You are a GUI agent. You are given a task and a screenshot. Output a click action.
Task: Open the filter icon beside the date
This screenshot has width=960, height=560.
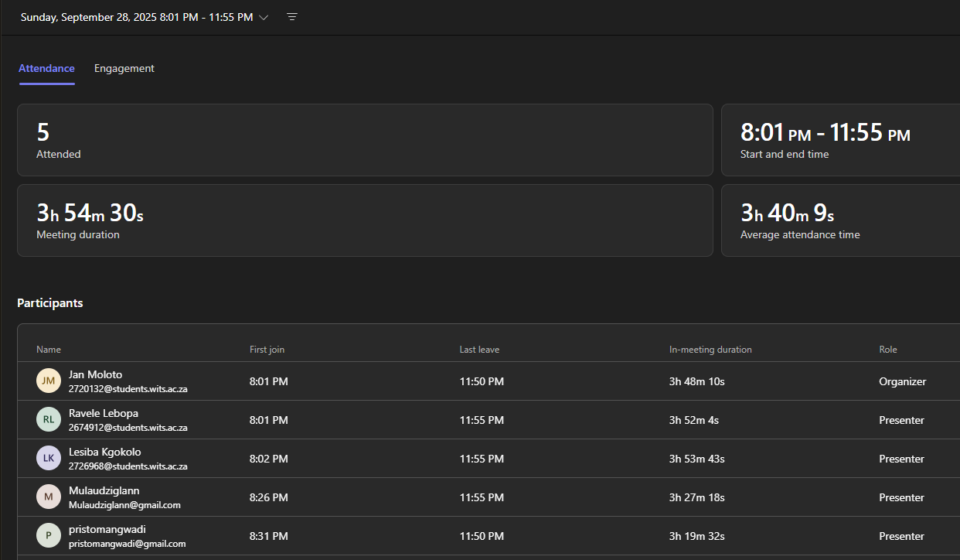tap(291, 16)
